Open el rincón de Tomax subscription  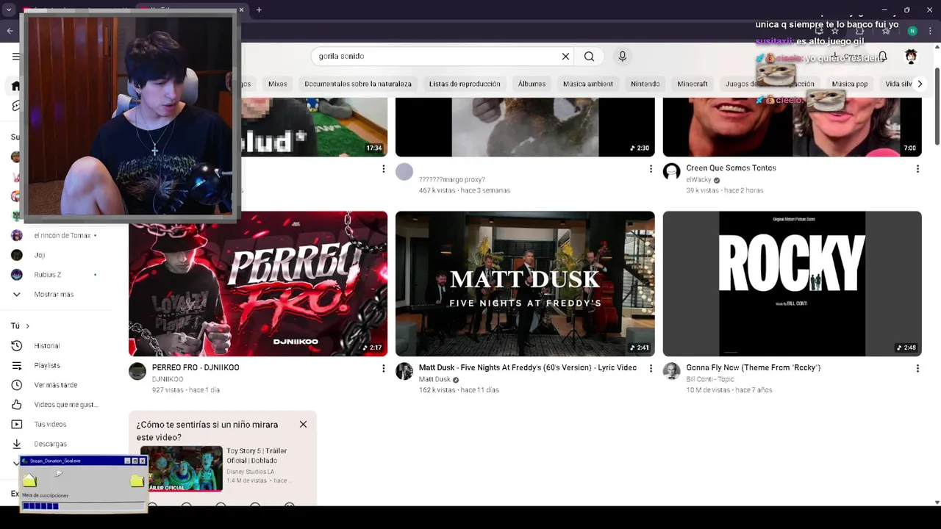tap(64, 236)
